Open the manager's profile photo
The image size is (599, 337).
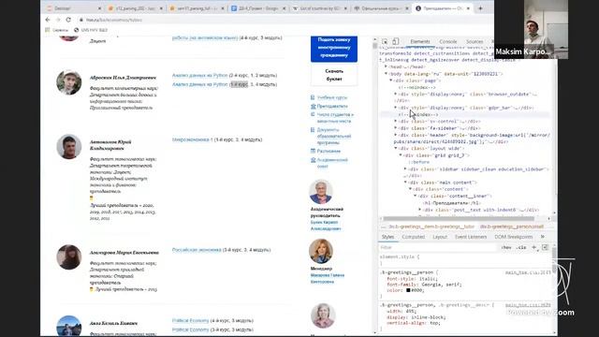point(320,251)
